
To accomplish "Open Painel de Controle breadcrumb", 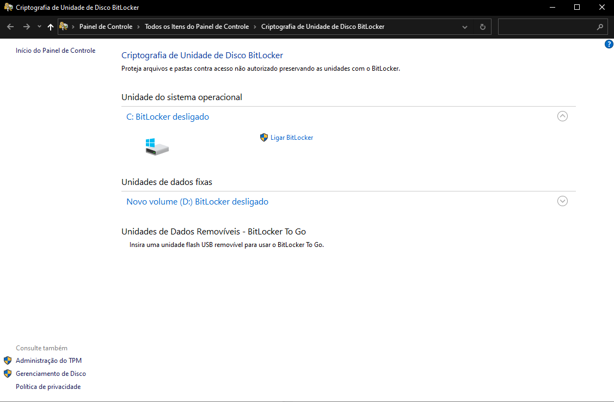I will [x=106, y=27].
